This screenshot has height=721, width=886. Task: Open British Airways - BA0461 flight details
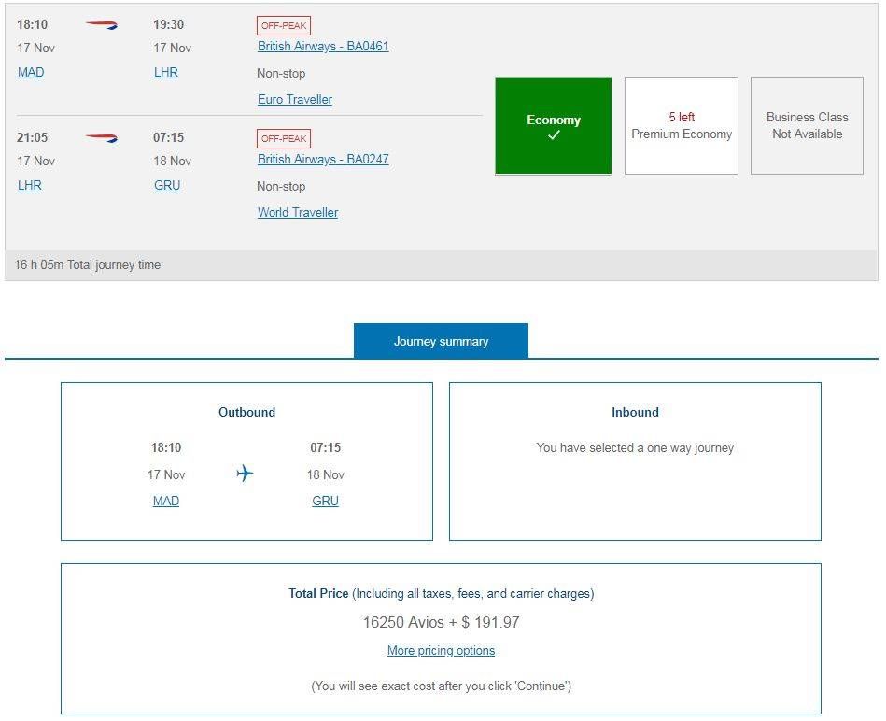323,47
